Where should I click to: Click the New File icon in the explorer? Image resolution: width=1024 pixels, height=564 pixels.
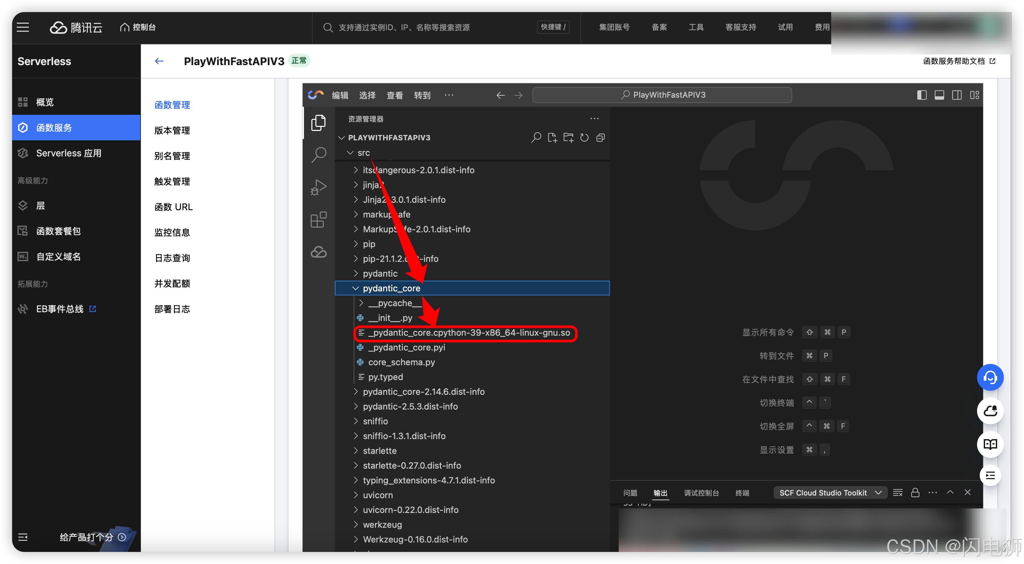(x=552, y=138)
